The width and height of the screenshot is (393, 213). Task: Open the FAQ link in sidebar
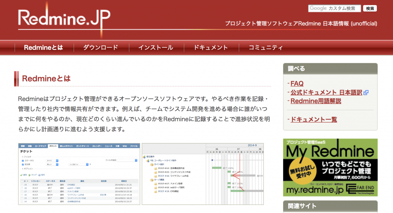click(x=297, y=83)
